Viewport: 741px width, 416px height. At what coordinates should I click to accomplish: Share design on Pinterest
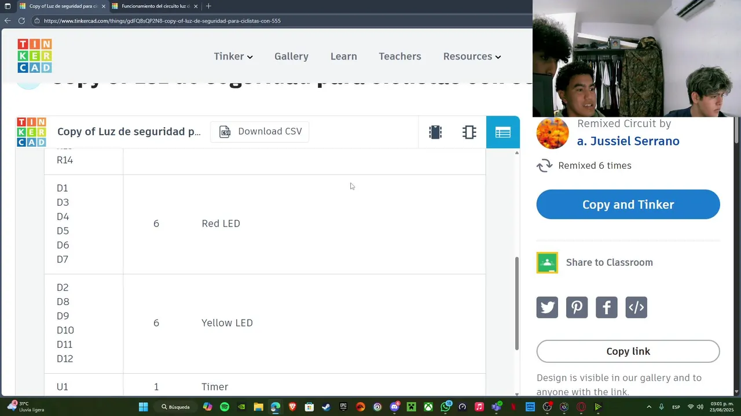click(x=577, y=307)
